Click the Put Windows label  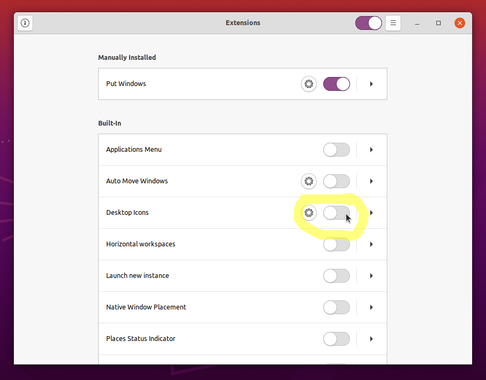pos(126,84)
